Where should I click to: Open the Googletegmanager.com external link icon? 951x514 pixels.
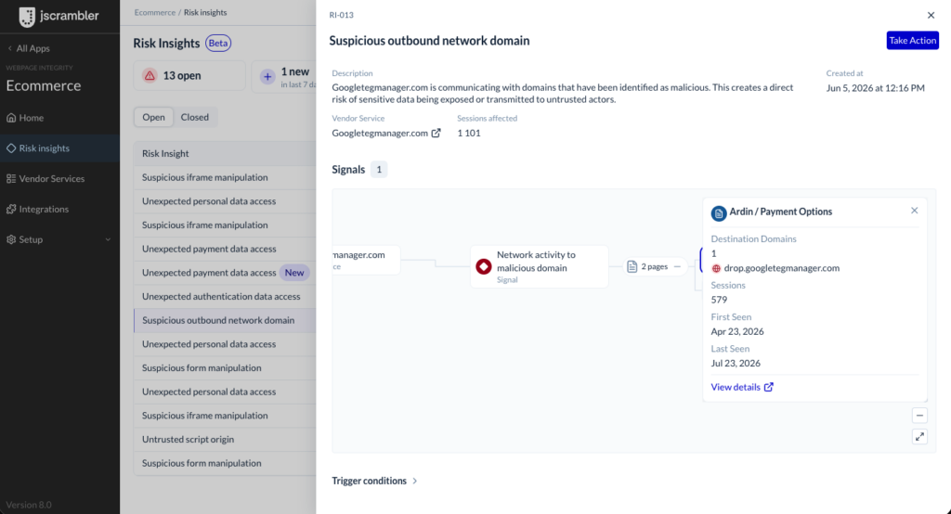click(436, 134)
